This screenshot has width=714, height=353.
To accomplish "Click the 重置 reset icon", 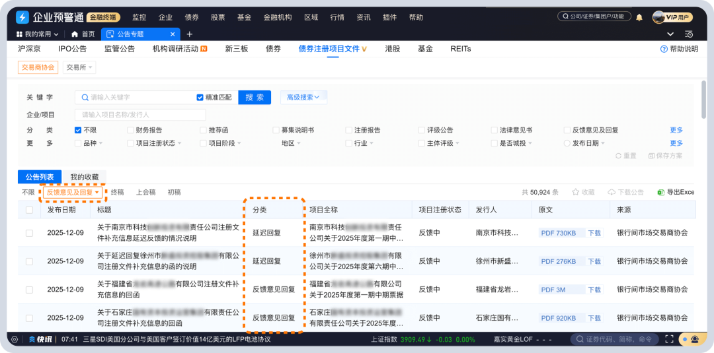I will [x=618, y=156].
